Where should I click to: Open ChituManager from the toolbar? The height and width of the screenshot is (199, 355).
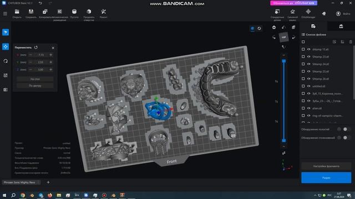tap(308, 12)
